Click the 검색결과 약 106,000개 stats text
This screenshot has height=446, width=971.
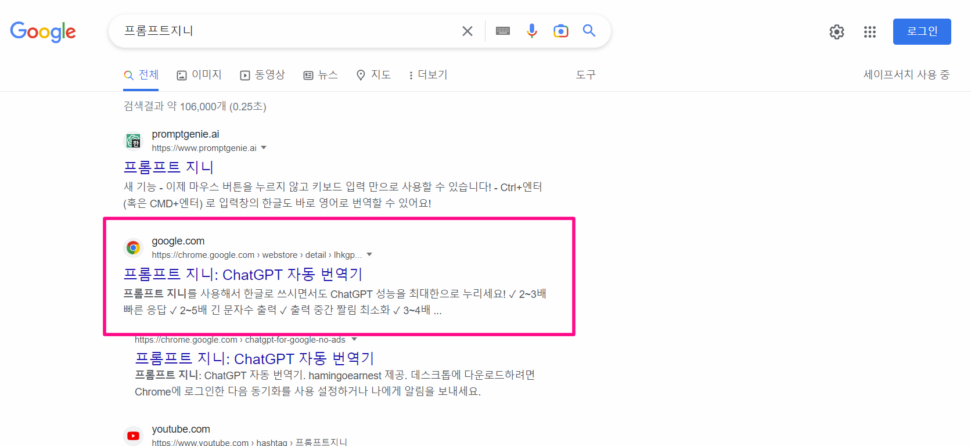click(x=195, y=106)
